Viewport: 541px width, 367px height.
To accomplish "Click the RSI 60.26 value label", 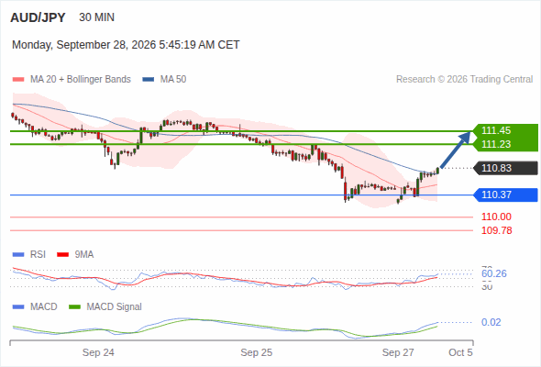I will pos(493,273).
